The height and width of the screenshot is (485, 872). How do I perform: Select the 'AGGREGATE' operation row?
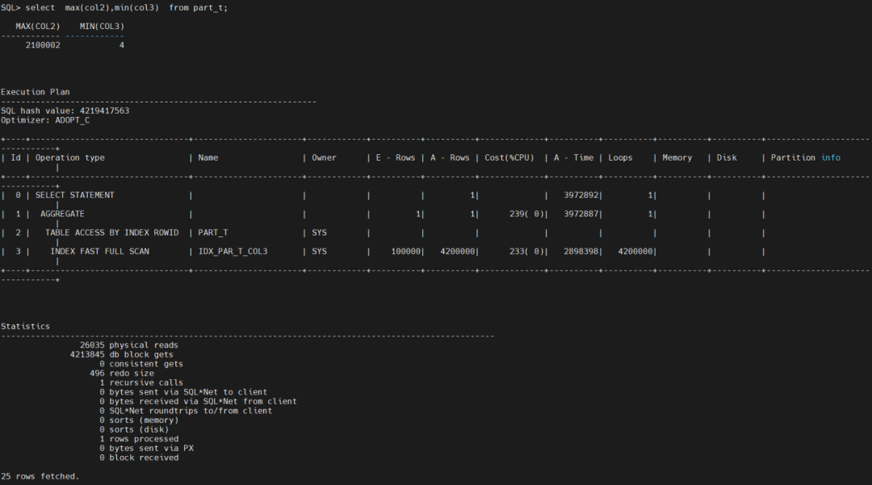(x=62, y=214)
